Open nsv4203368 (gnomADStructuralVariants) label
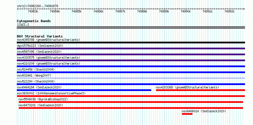Screen dimensions: 253x125 tap(187, 87)
